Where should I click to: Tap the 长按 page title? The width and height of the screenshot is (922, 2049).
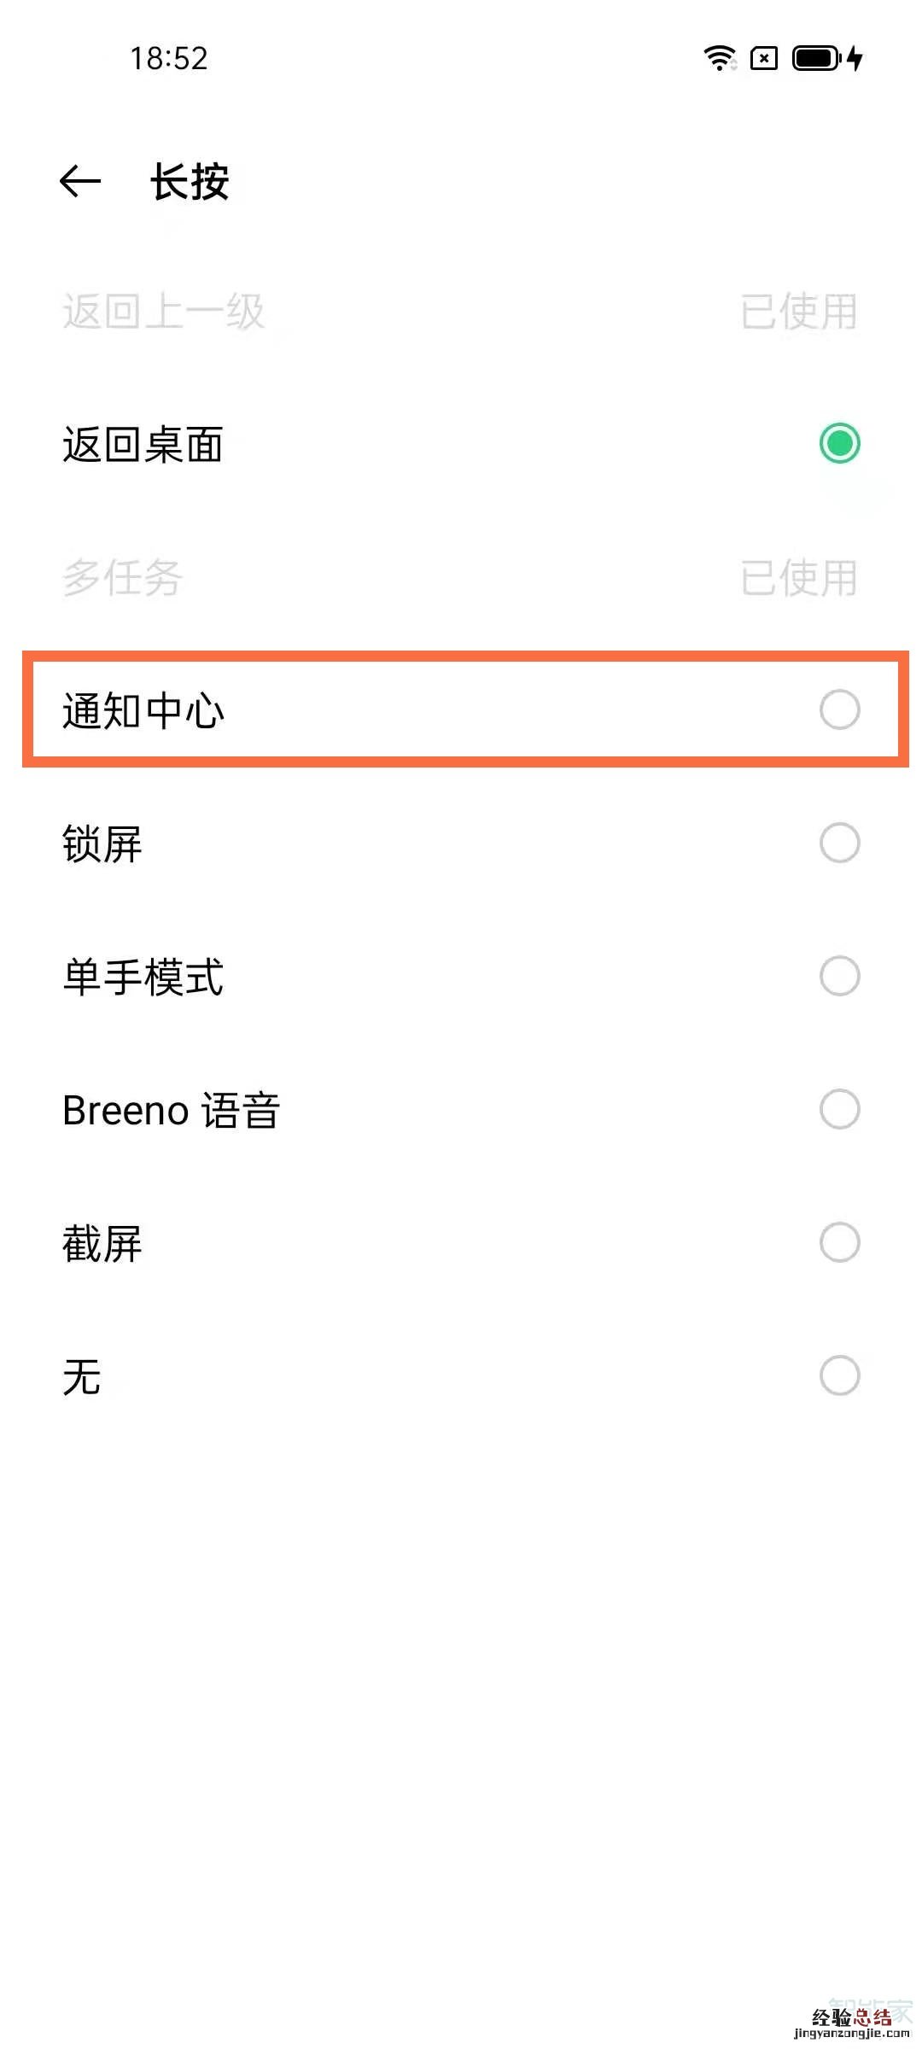190,181
